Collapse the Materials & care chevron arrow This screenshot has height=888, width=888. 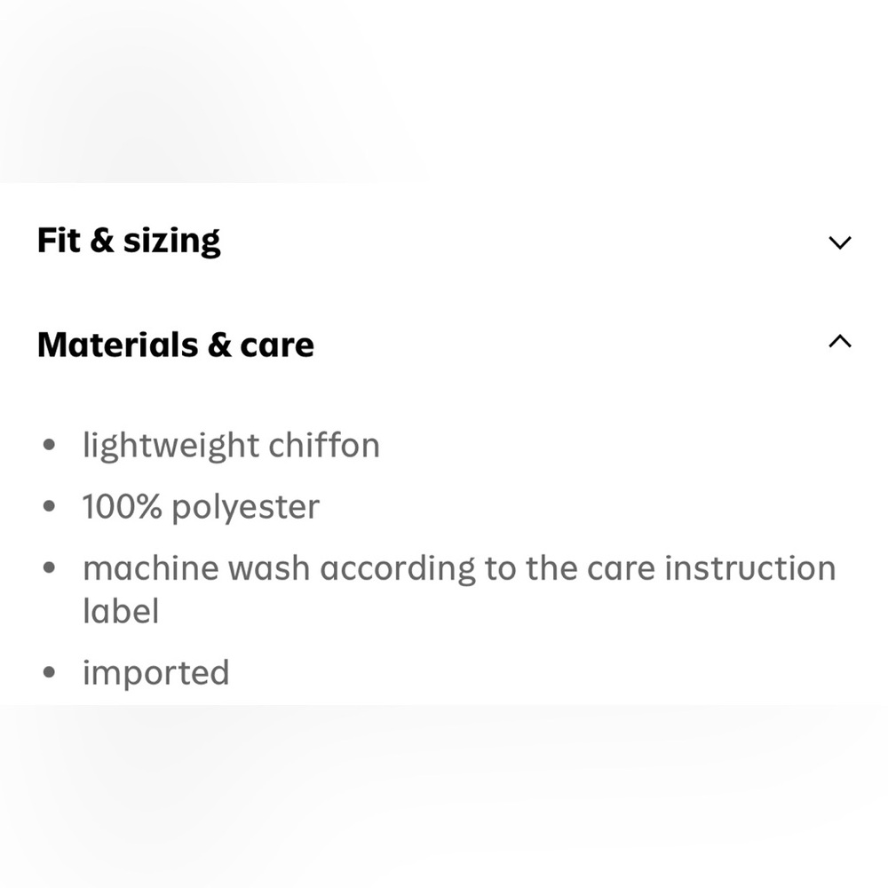coord(839,342)
